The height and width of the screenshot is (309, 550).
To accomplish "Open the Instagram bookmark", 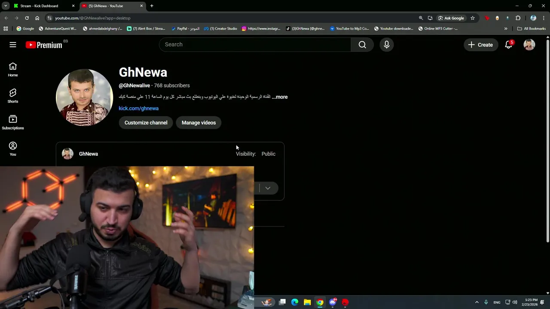I will [x=261, y=29].
